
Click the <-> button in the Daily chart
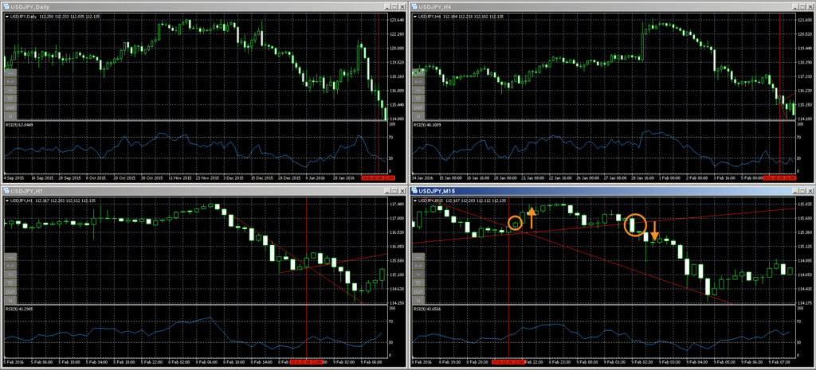tap(10, 82)
